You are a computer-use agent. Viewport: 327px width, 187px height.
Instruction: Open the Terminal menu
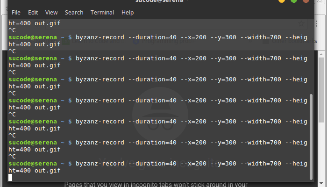102,13
